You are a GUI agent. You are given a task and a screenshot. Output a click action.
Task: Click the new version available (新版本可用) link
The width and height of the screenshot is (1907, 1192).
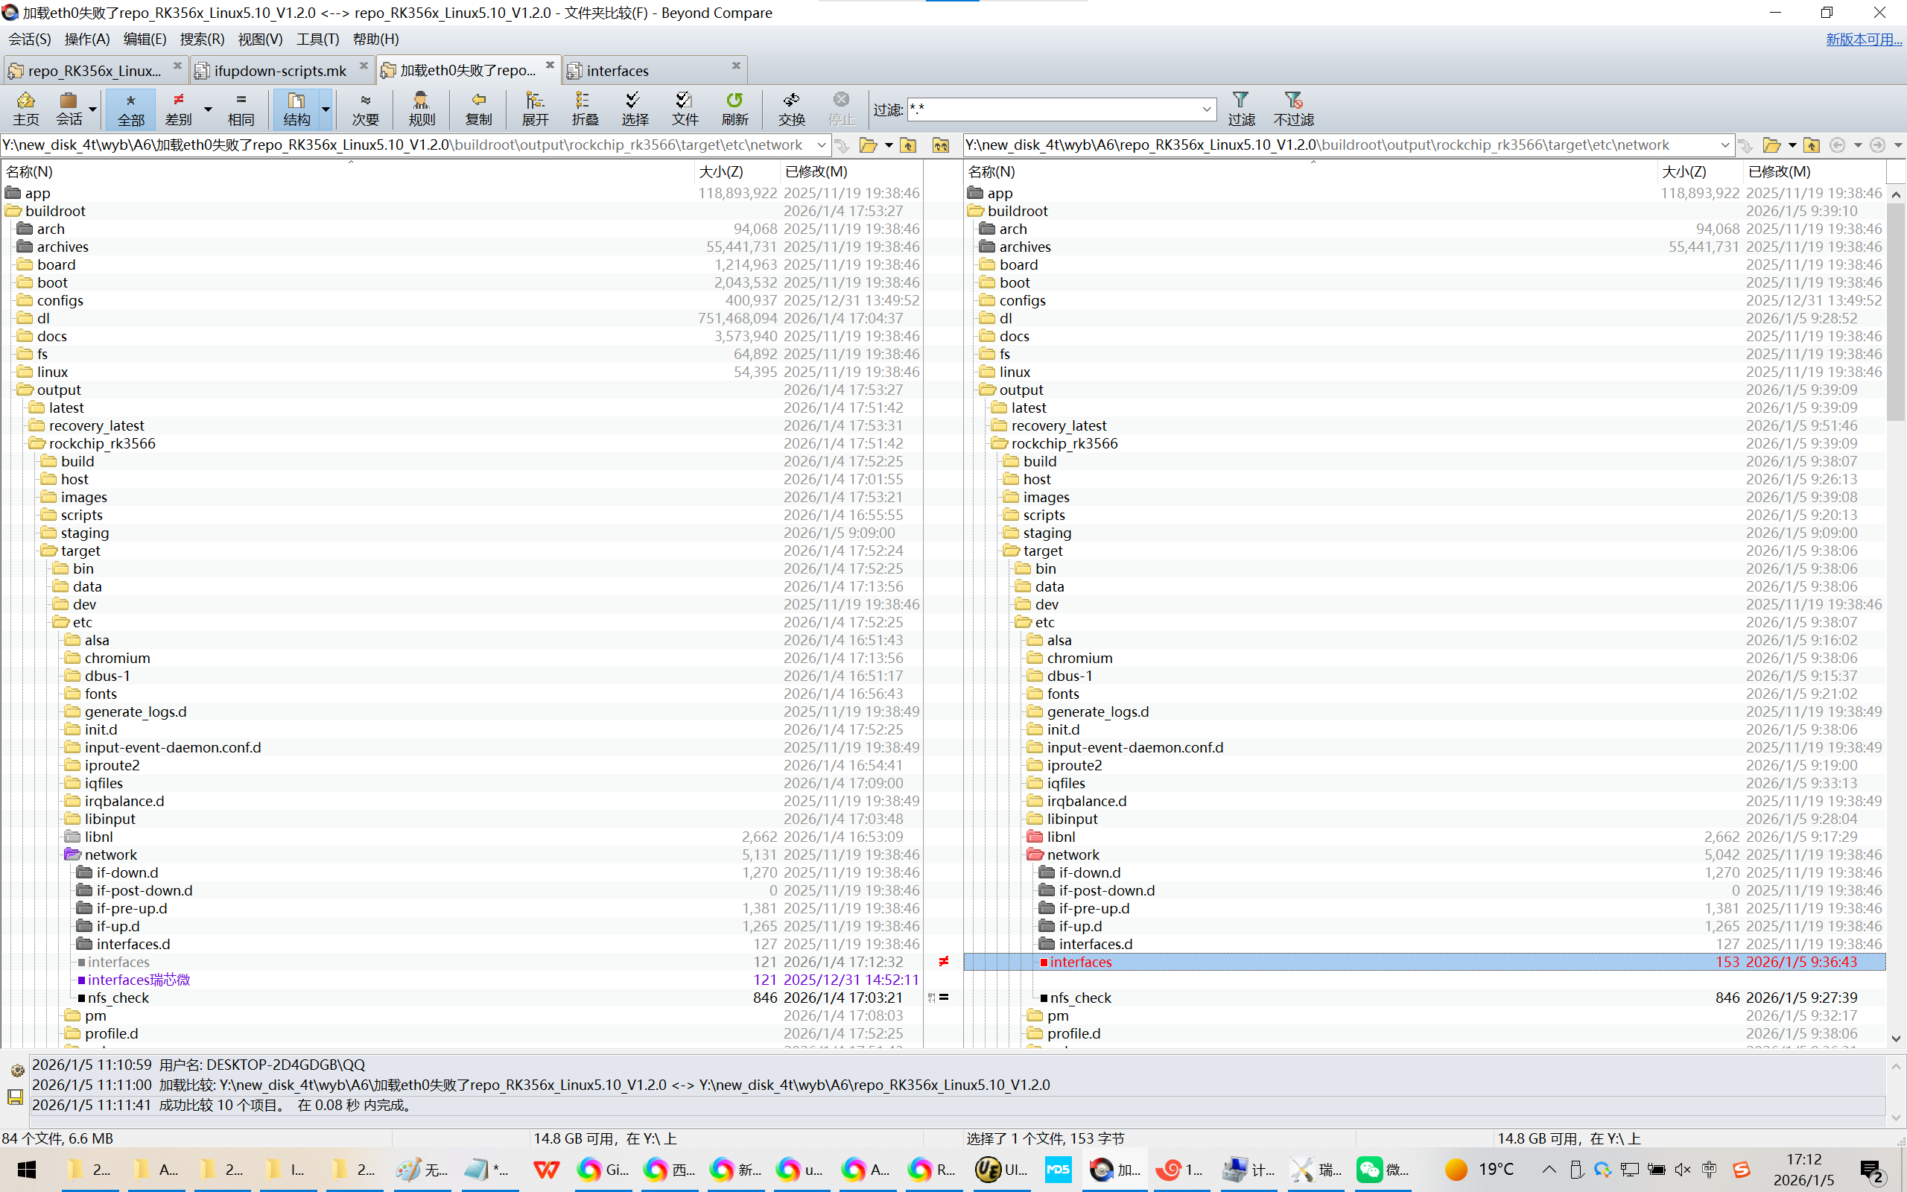coord(1863,39)
